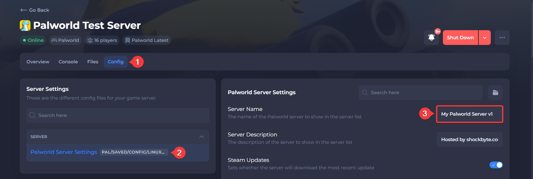Collapse the SERVER section chevron
This screenshot has width=533, height=179.
click(201, 137)
